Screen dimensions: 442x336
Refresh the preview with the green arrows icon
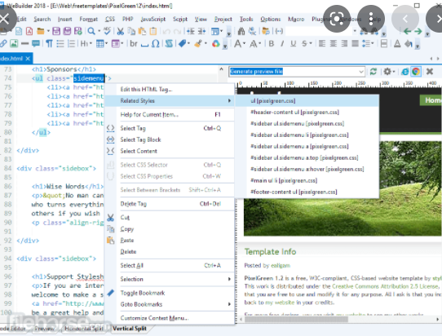tap(373, 72)
